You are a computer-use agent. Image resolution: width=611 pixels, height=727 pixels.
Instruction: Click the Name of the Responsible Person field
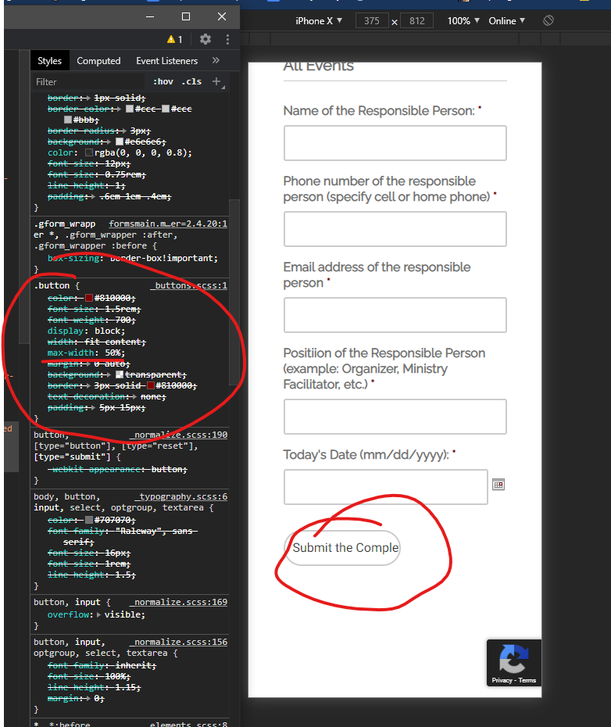tap(395, 143)
